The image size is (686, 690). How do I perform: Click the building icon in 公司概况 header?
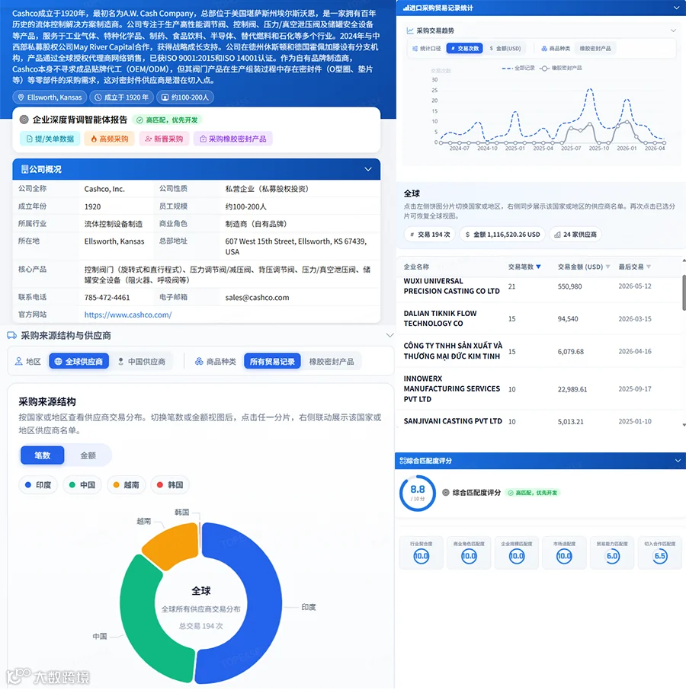click(x=24, y=169)
